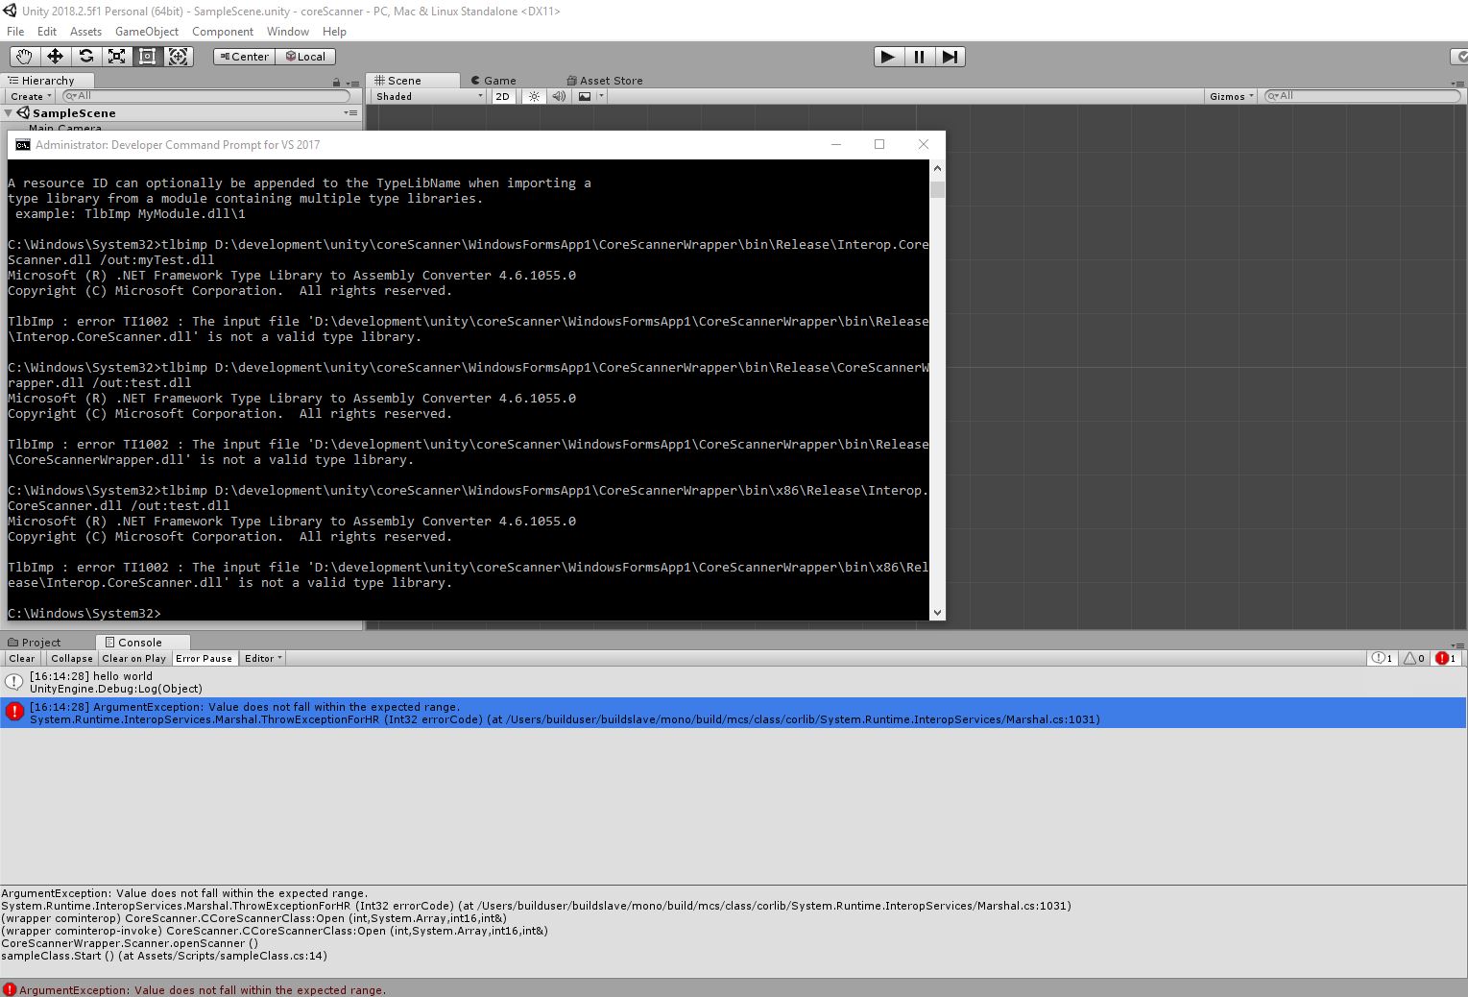This screenshot has width=1468, height=997.
Task: Toggle info message count filter
Action: (1383, 658)
